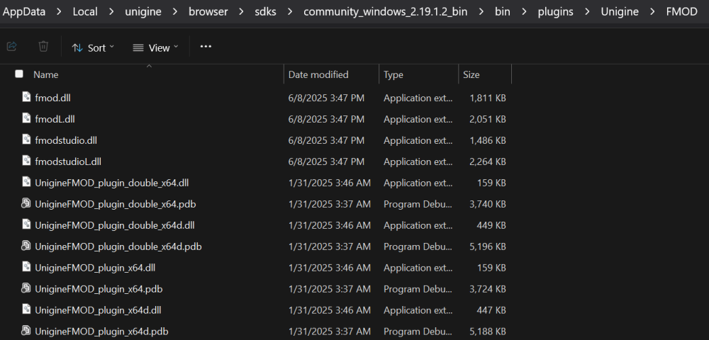Click the fmod.dll file icon
The height and width of the screenshot is (340, 709).
click(26, 98)
